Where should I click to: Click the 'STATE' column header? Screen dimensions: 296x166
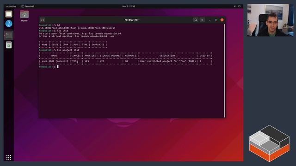(x=55, y=45)
